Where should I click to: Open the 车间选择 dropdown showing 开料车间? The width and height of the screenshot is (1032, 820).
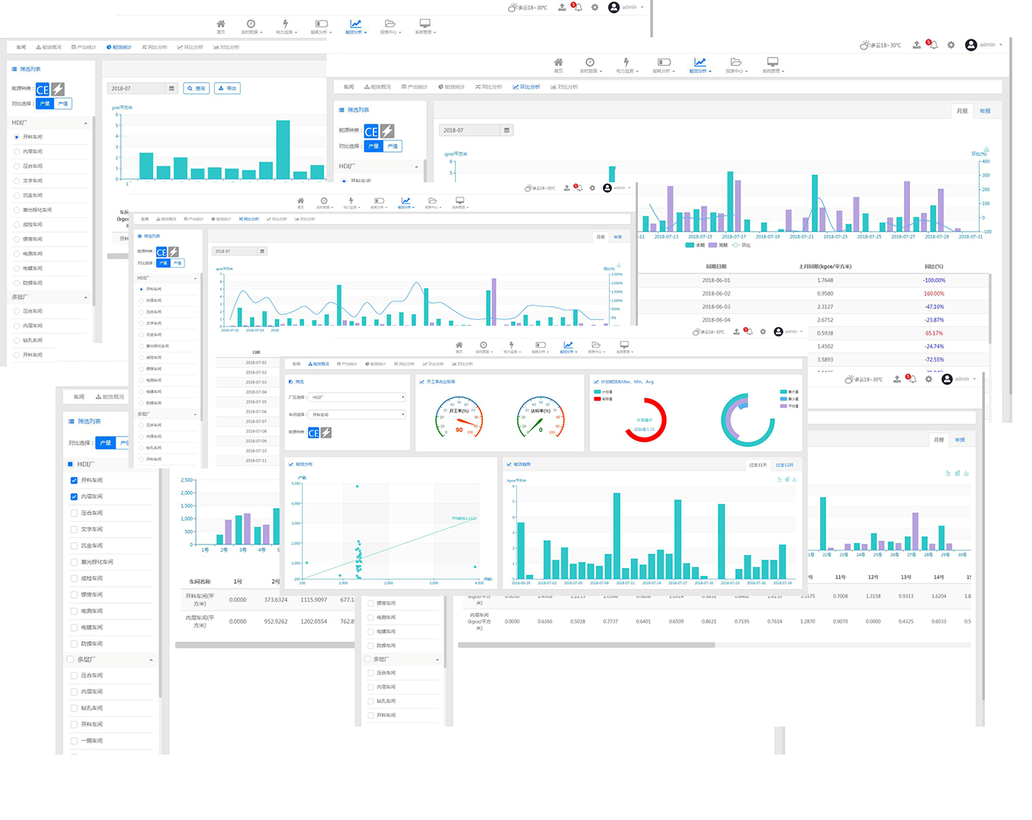357,415
